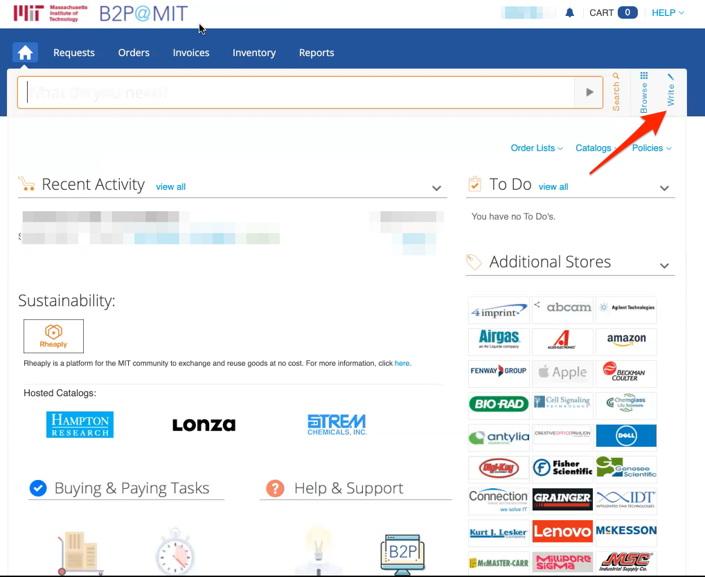Open the Bio-Rad store
Image resolution: width=705 pixels, height=577 pixels.
coord(499,406)
